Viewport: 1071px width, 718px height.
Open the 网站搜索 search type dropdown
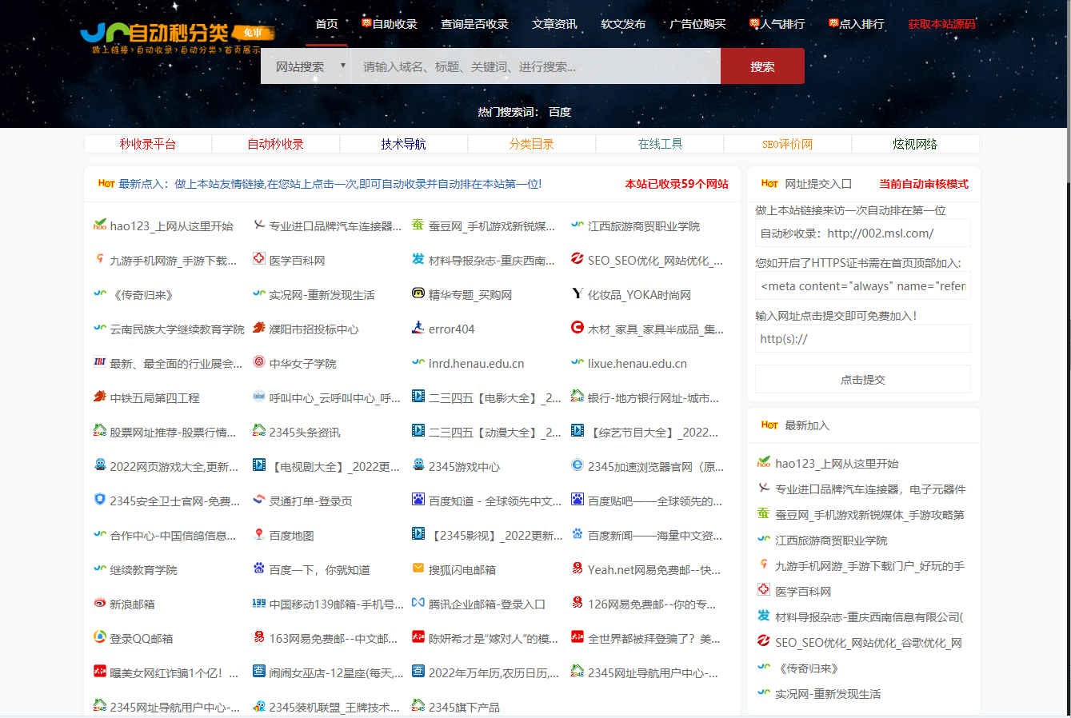pyautogui.click(x=306, y=66)
